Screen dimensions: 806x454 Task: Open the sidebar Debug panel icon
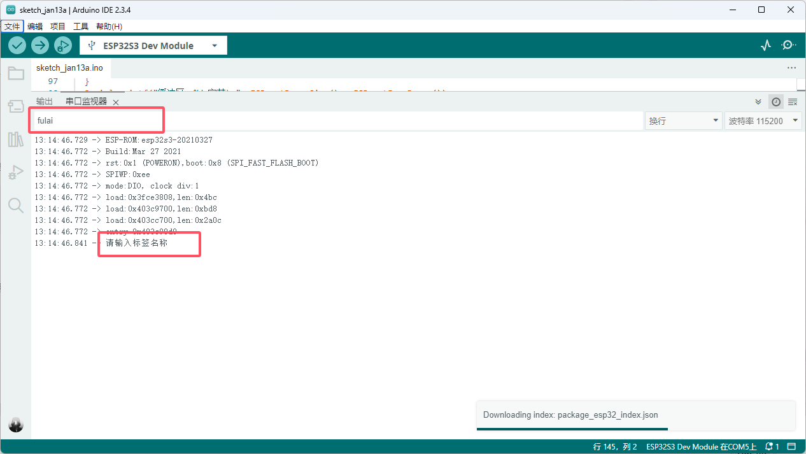tap(16, 172)
